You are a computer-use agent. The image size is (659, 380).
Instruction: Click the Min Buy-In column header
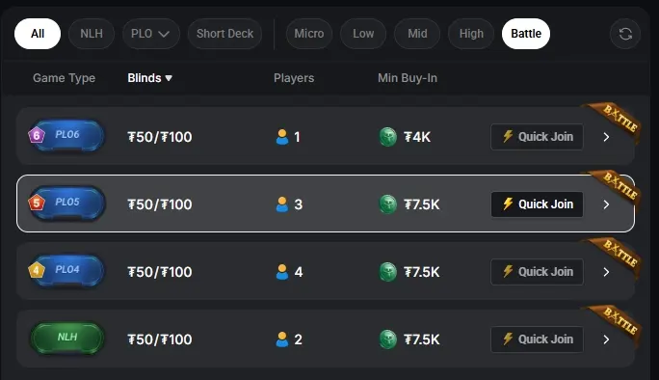(408, 78)
